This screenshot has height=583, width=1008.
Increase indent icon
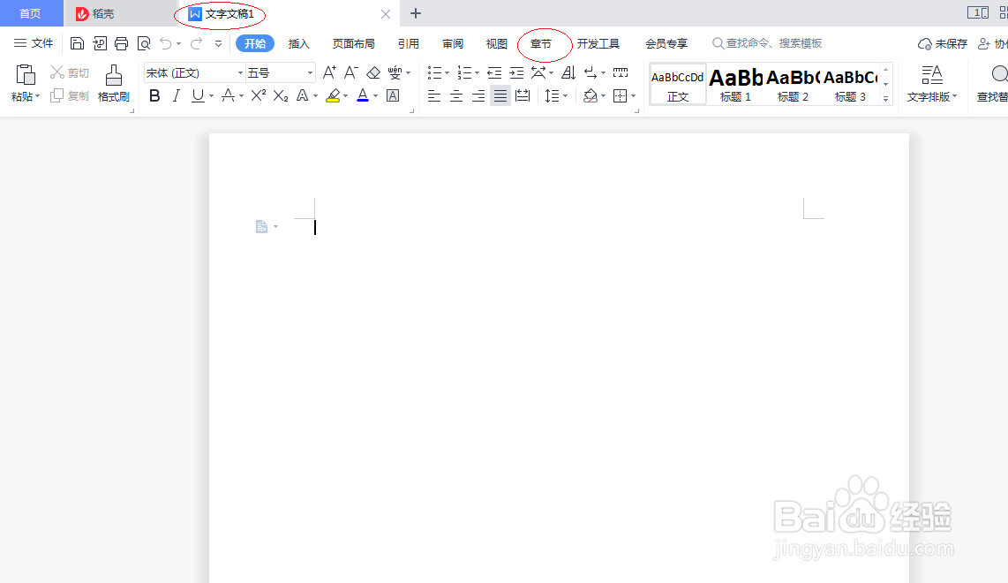pos(517,72)
